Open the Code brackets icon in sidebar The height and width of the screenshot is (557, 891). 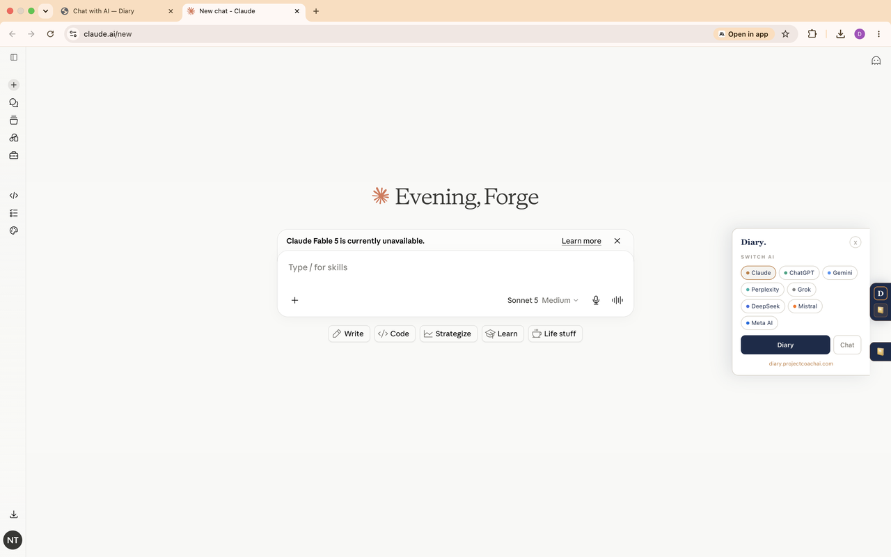tap(13, 196)
